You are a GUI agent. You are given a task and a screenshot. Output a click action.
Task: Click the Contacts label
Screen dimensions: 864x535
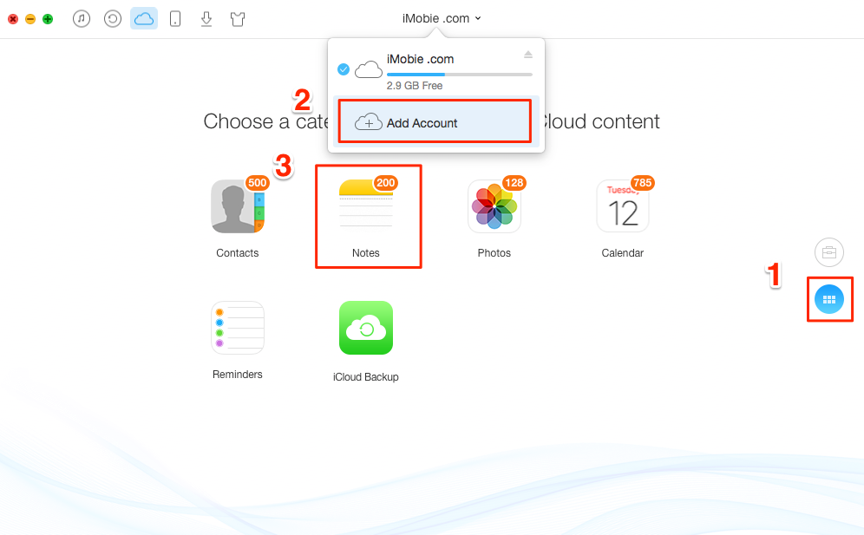pos(238,253)
